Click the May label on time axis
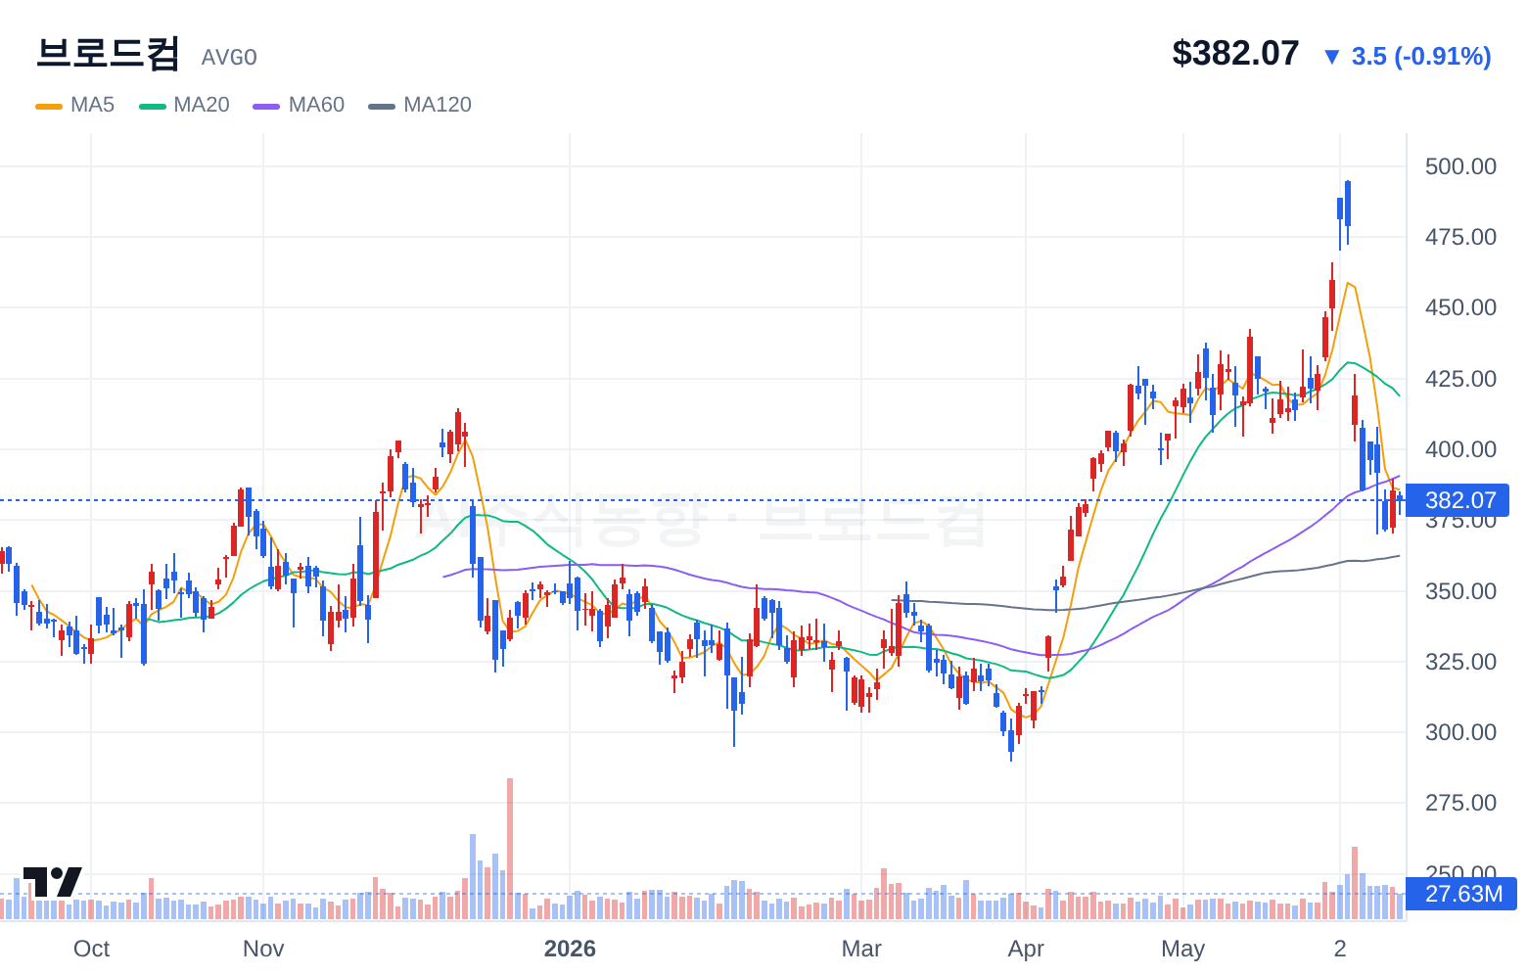The image size is (1527, 975). 1182,949
